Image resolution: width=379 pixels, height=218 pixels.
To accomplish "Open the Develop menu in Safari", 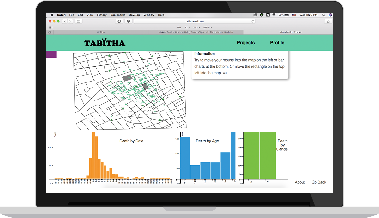I will (x=135, y=15).
